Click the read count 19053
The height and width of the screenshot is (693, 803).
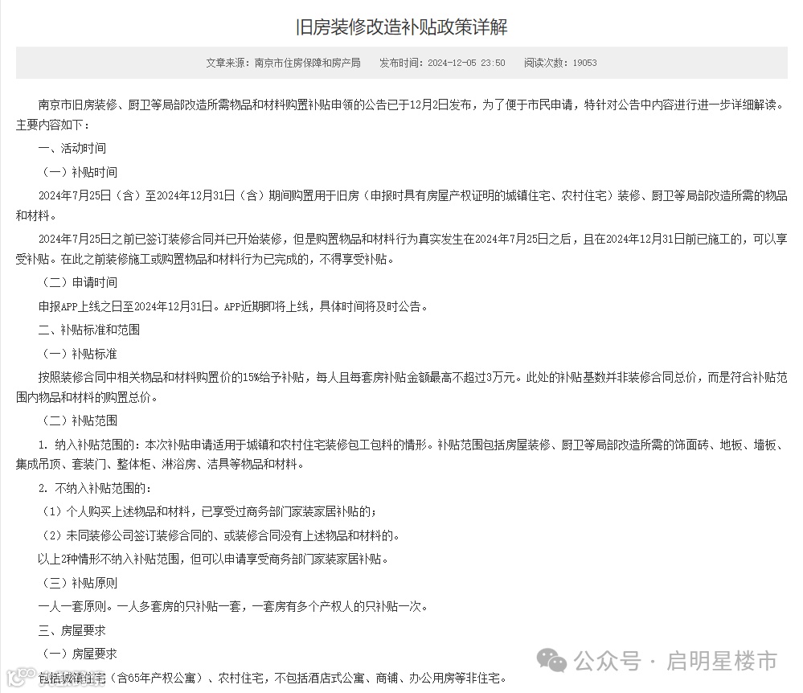coord(585,63)
